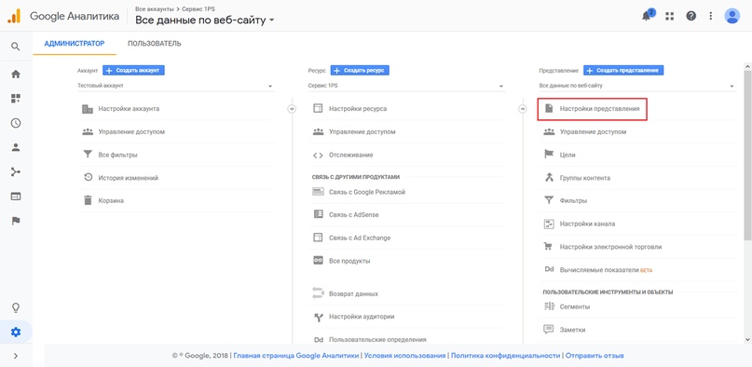The width and height of the screenshot is (752, 367).
Task: Open the search icon in left sidebar
Action: click(16, 47)
